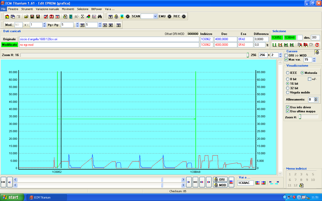Screen dimensions: 322x201
Task: Click the binoculars search icon
Action: click(x=100, y=17)
